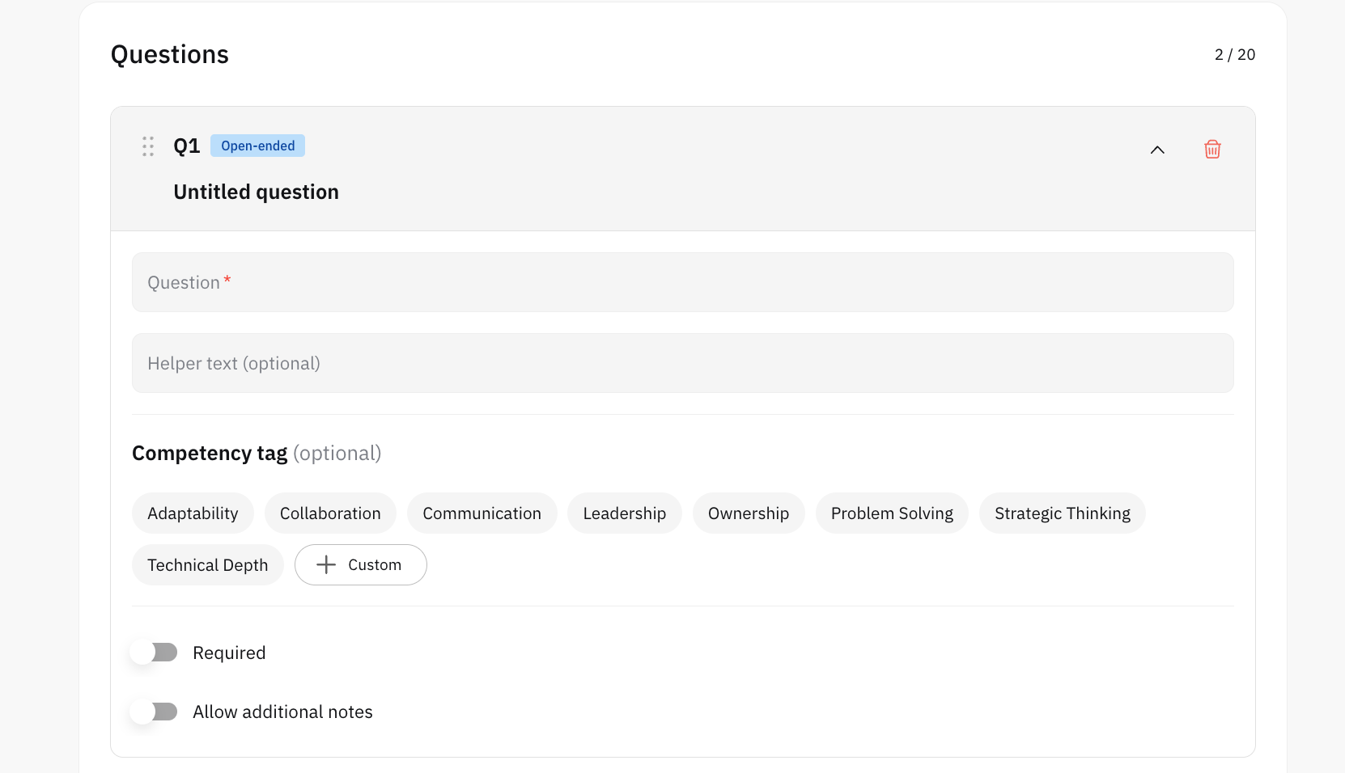Enable Allow additional notes switch
This screenshot has width=1345, height=773.
(155, 712)
